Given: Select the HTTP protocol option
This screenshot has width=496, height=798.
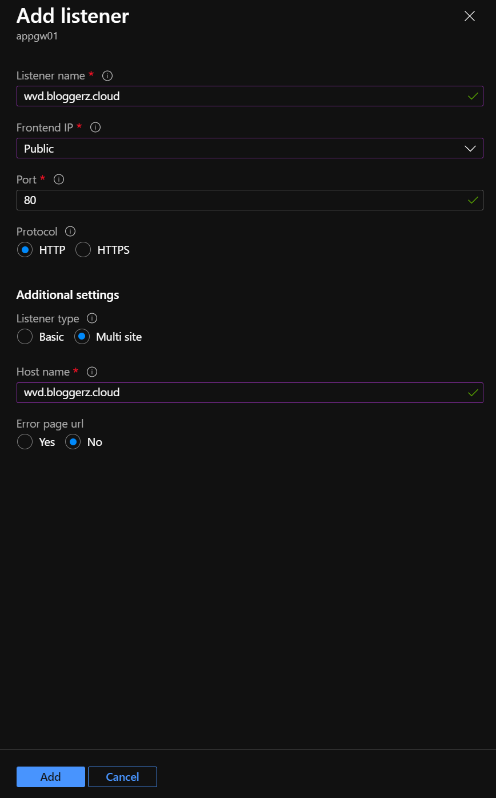Looking at the screenshot, I should tap(25, 250).
